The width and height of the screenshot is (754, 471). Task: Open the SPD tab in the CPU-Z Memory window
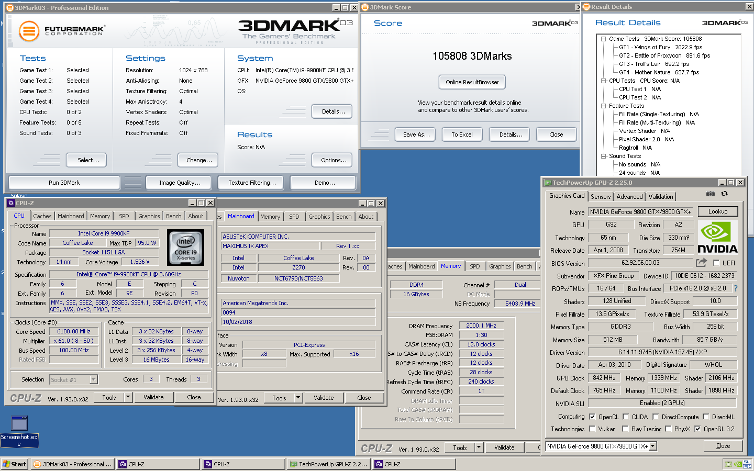475,266
